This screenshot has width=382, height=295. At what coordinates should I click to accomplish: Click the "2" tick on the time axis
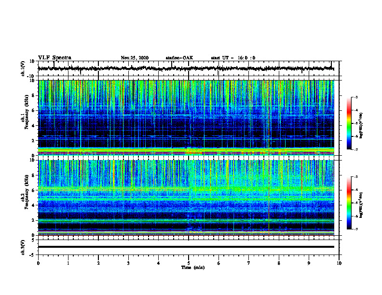[98, 263]
